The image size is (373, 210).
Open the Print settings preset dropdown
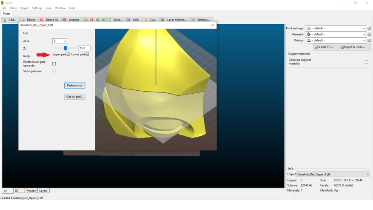point(336,29)
